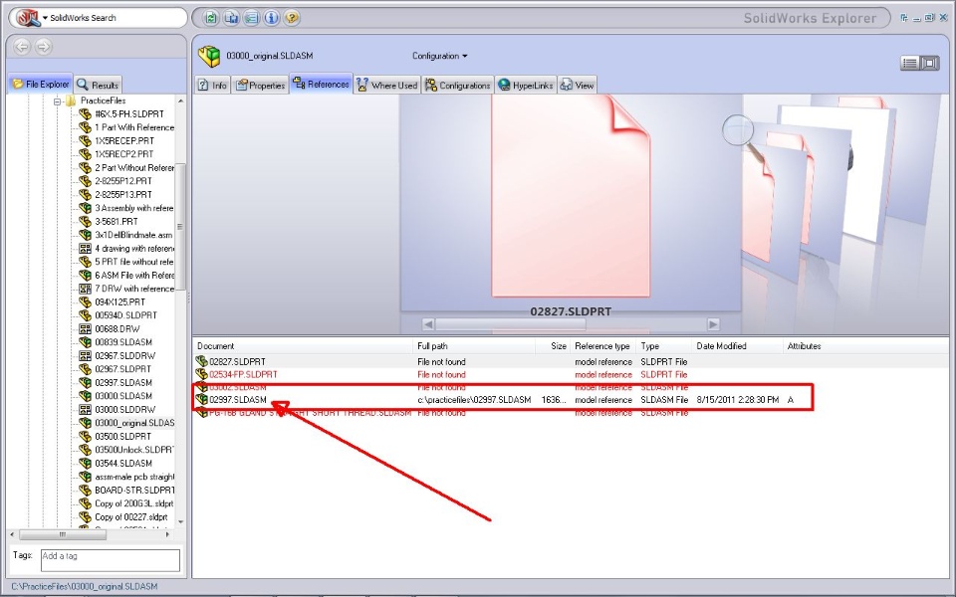Select 02967.SLDPRT in the tree
Screen dimensions: 956x597
(122, 369)
